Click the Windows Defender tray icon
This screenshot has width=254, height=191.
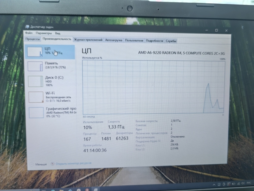[229, 184]
